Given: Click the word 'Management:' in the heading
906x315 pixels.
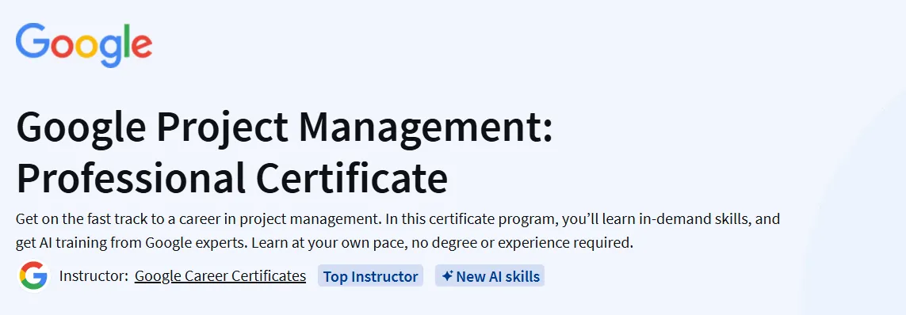Looking at the screenshot, I should point(426,128).
